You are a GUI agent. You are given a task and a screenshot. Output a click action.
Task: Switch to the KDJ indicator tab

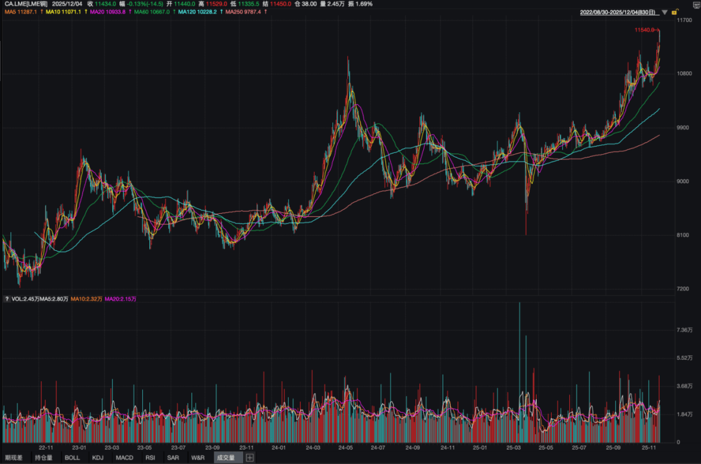tap(98, 458)
